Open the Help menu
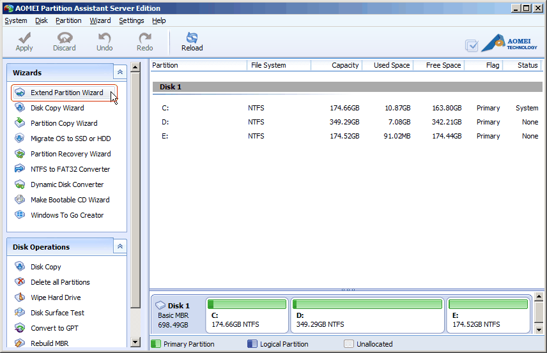The image size is (547, 353). pos(159,20)
